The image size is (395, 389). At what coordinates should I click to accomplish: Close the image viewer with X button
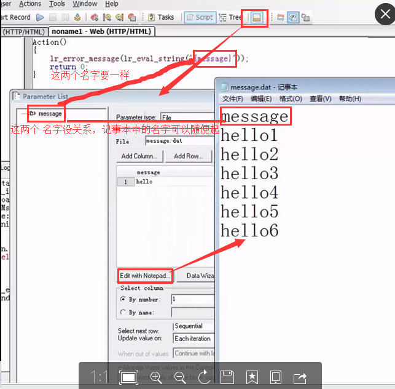coord(385,14)
